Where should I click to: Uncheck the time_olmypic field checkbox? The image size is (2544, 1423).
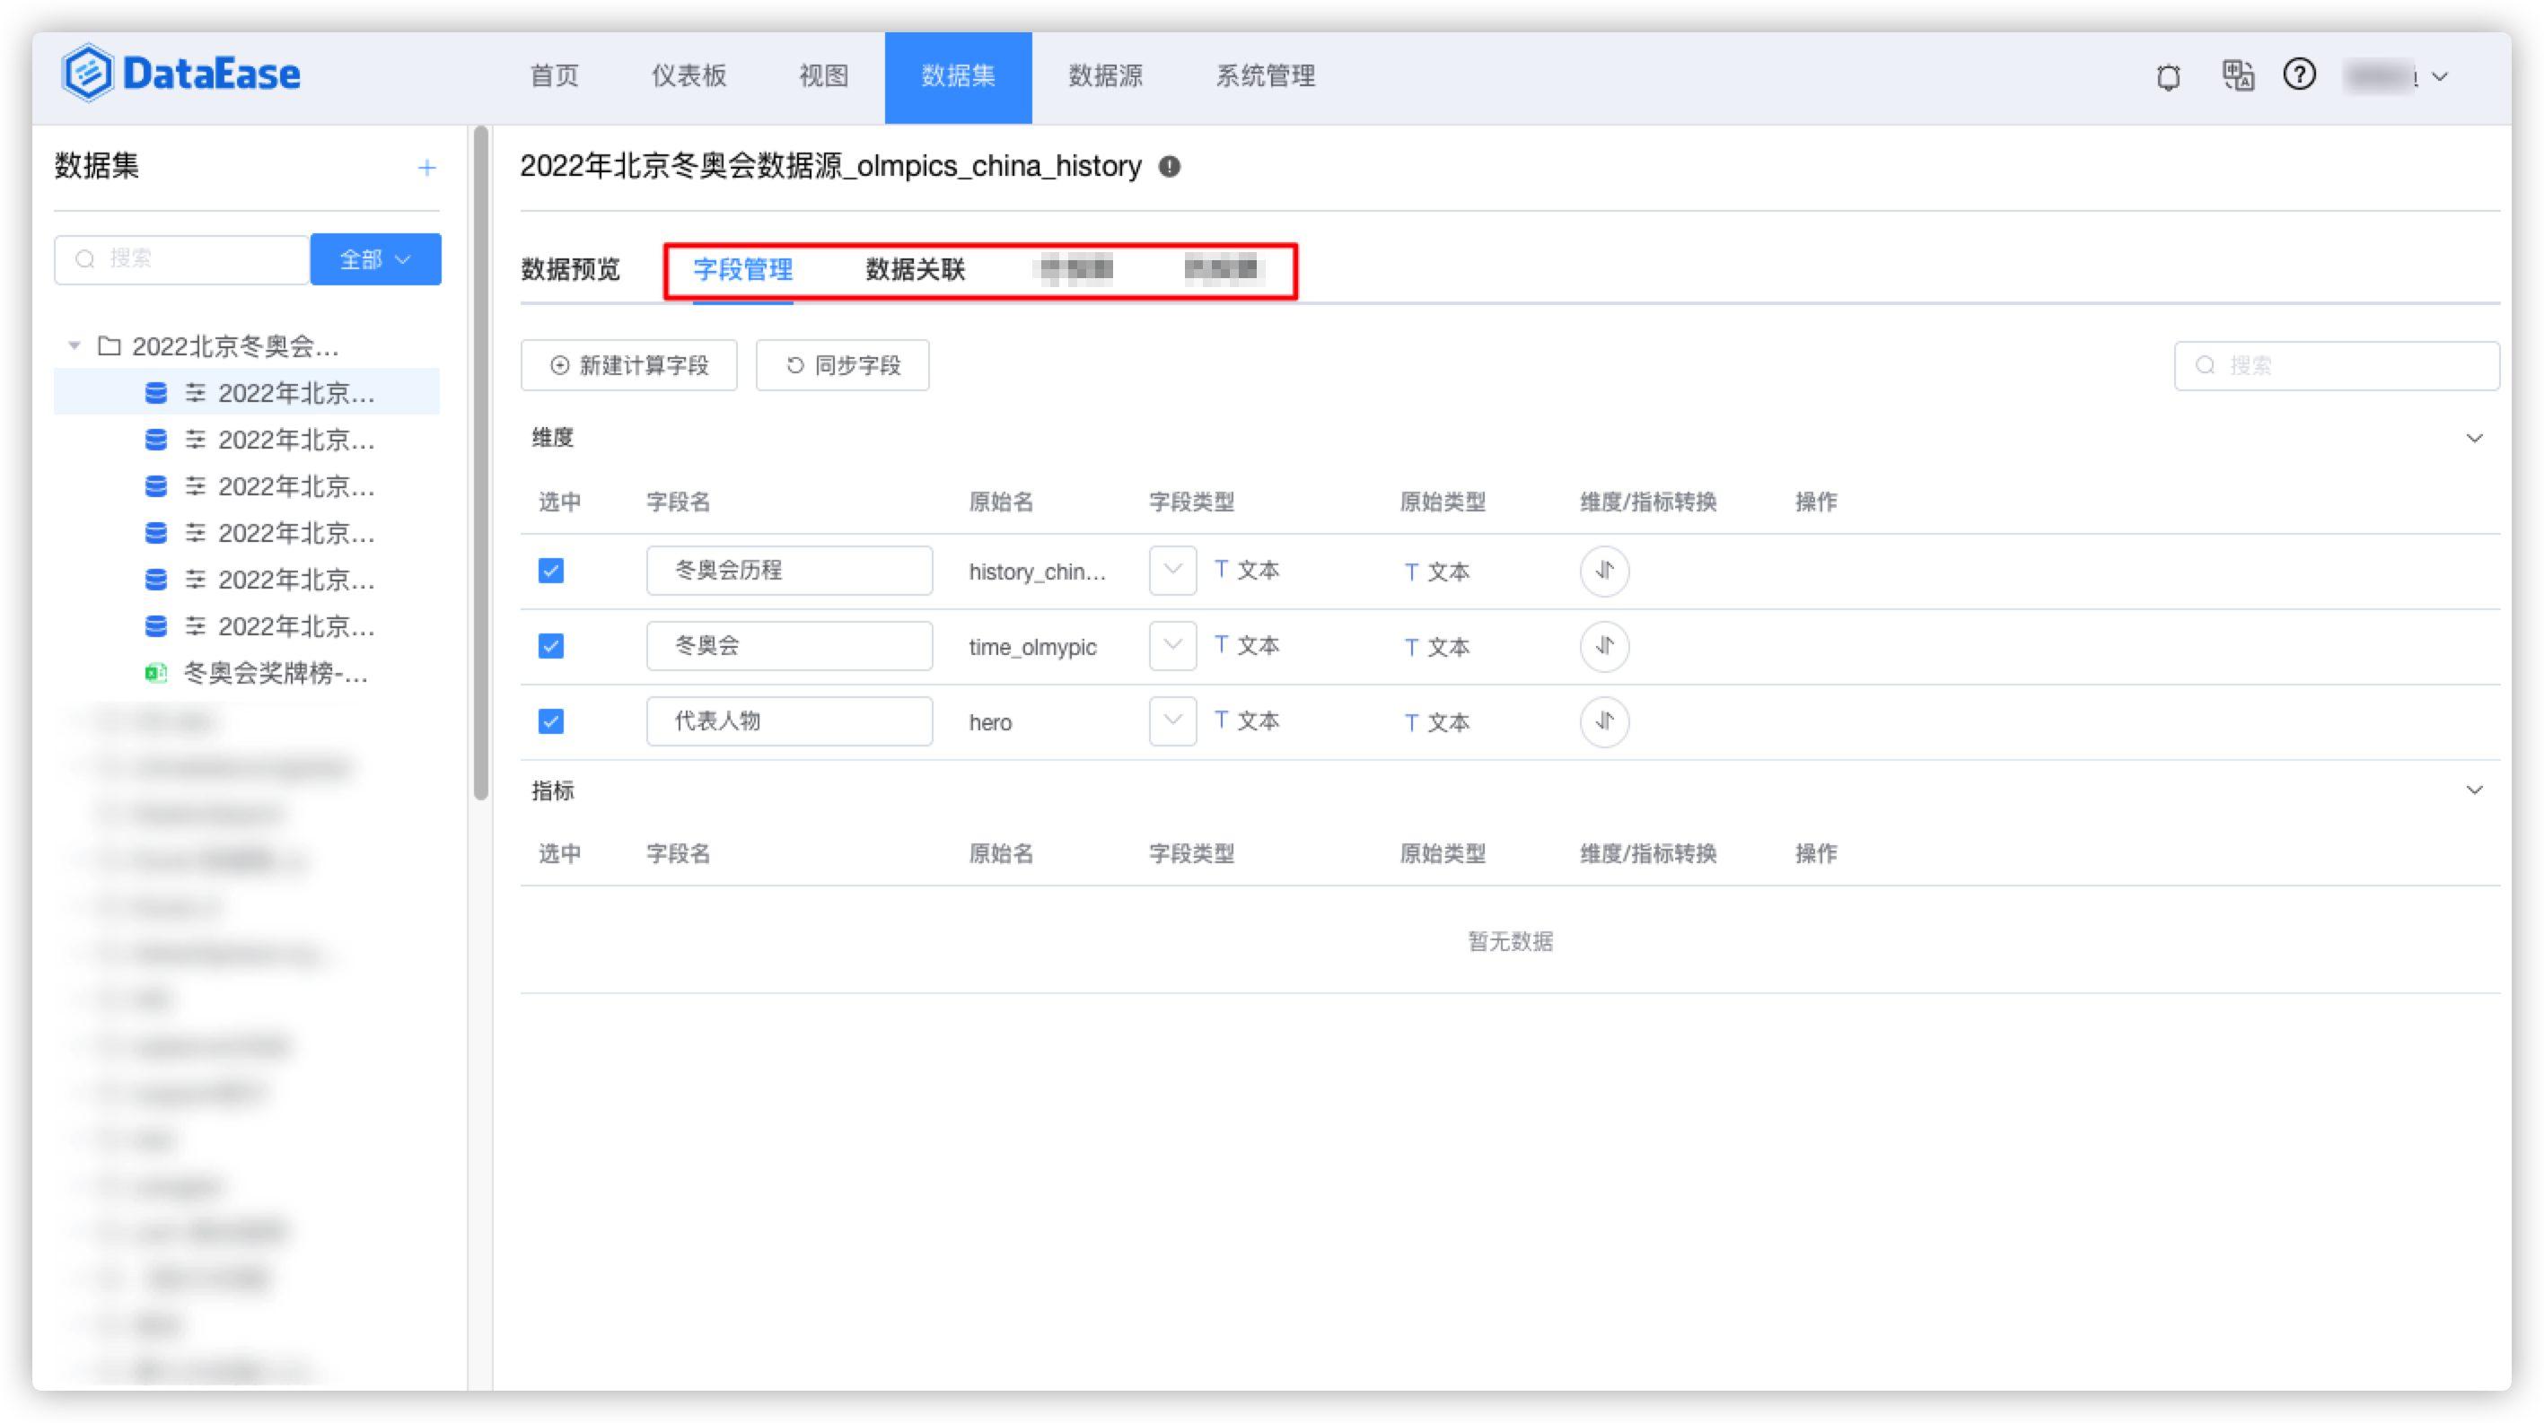coord(551,646)
